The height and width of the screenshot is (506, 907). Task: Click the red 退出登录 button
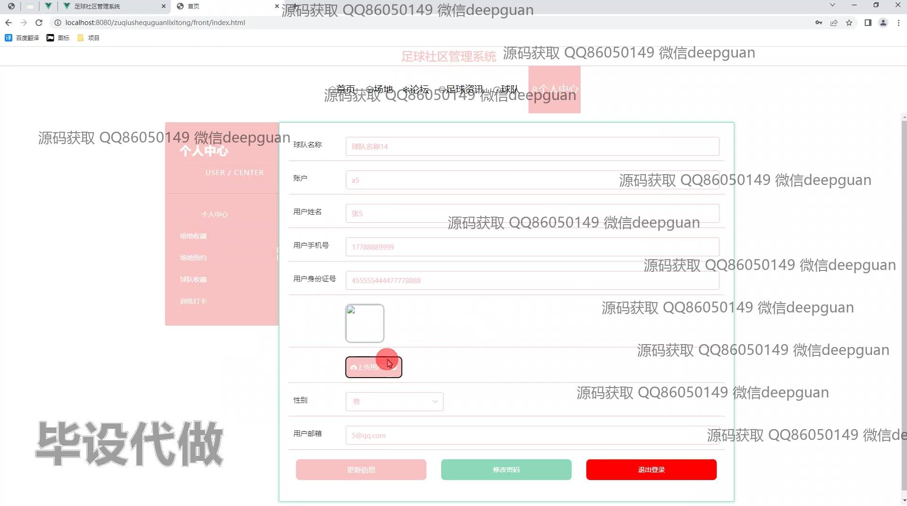click(x=651, y=470)
